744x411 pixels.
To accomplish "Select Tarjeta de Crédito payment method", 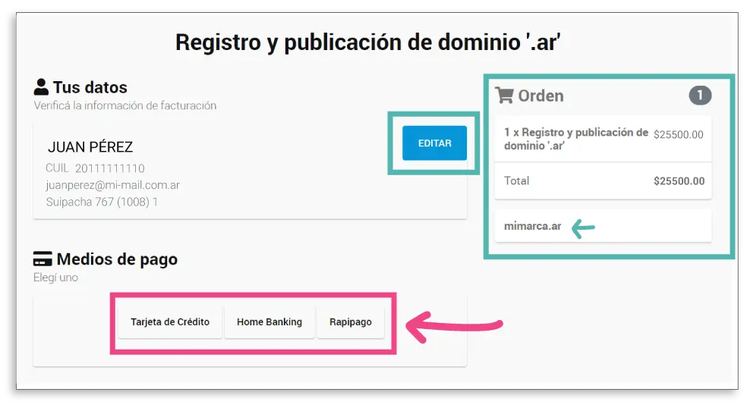I will coord(170,322).
